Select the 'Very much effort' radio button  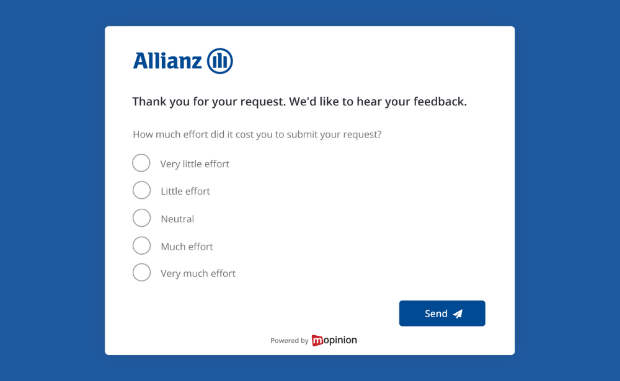(x=141, y=273)
